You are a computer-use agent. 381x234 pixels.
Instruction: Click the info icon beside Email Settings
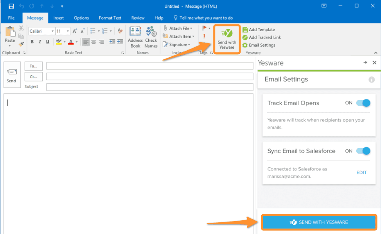coord(372,80)
